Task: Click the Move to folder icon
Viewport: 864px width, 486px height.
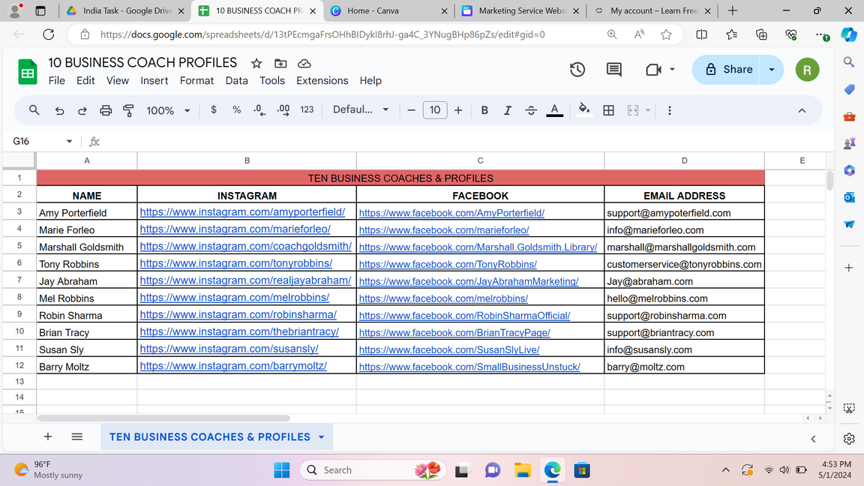Action: click(280, 63)
